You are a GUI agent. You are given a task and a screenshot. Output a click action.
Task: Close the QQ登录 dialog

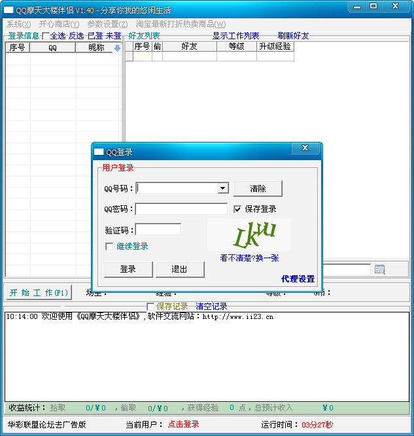point(305,148)
